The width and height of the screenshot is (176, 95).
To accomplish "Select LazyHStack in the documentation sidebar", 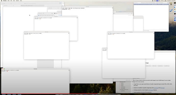I will (123, 87).
